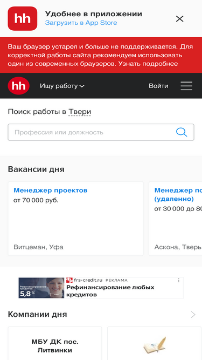The height and width of the screenshot is (360, 202).
Task: Close the app download banner
Action: pyautogui.click(x=179, y=19)
